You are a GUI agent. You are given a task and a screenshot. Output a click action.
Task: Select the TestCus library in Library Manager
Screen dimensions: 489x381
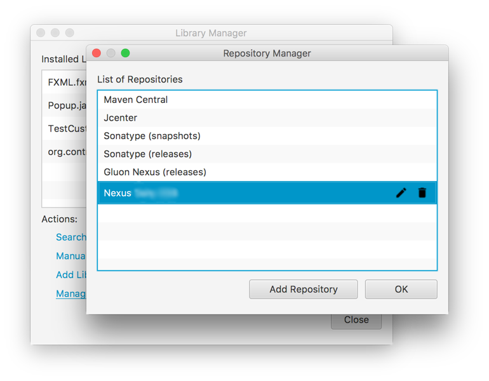coord(64,128)
